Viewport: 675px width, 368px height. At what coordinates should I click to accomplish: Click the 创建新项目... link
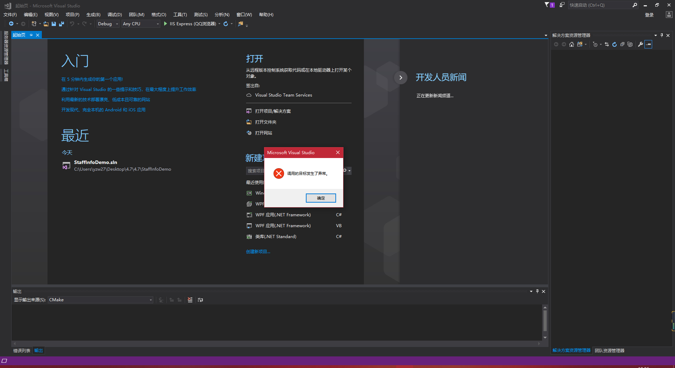258,251
